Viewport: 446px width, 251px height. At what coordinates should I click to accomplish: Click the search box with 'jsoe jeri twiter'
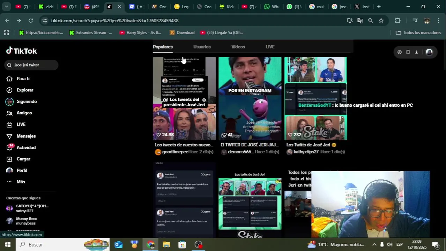point(32,65)
